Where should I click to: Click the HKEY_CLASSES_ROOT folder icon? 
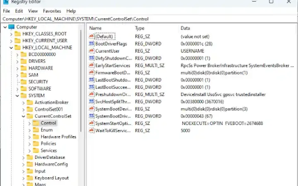(17, 34)
